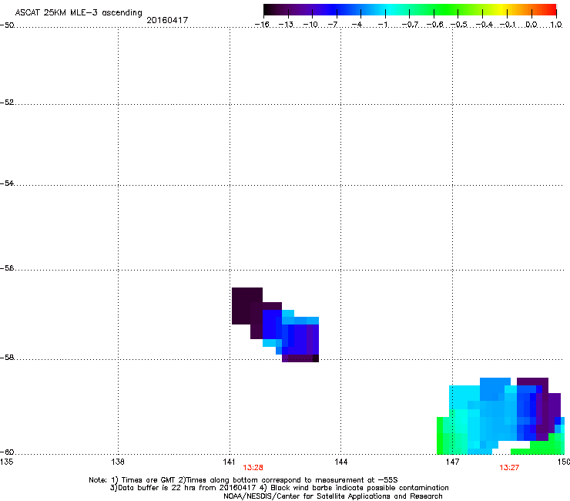Click the '1.0' colour scale value
The width and height of the screenshot is (570, 501).
point(556,25)
